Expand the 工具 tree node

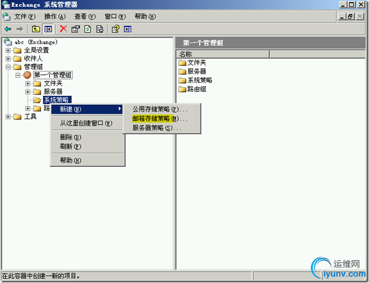tap(8, 117)
